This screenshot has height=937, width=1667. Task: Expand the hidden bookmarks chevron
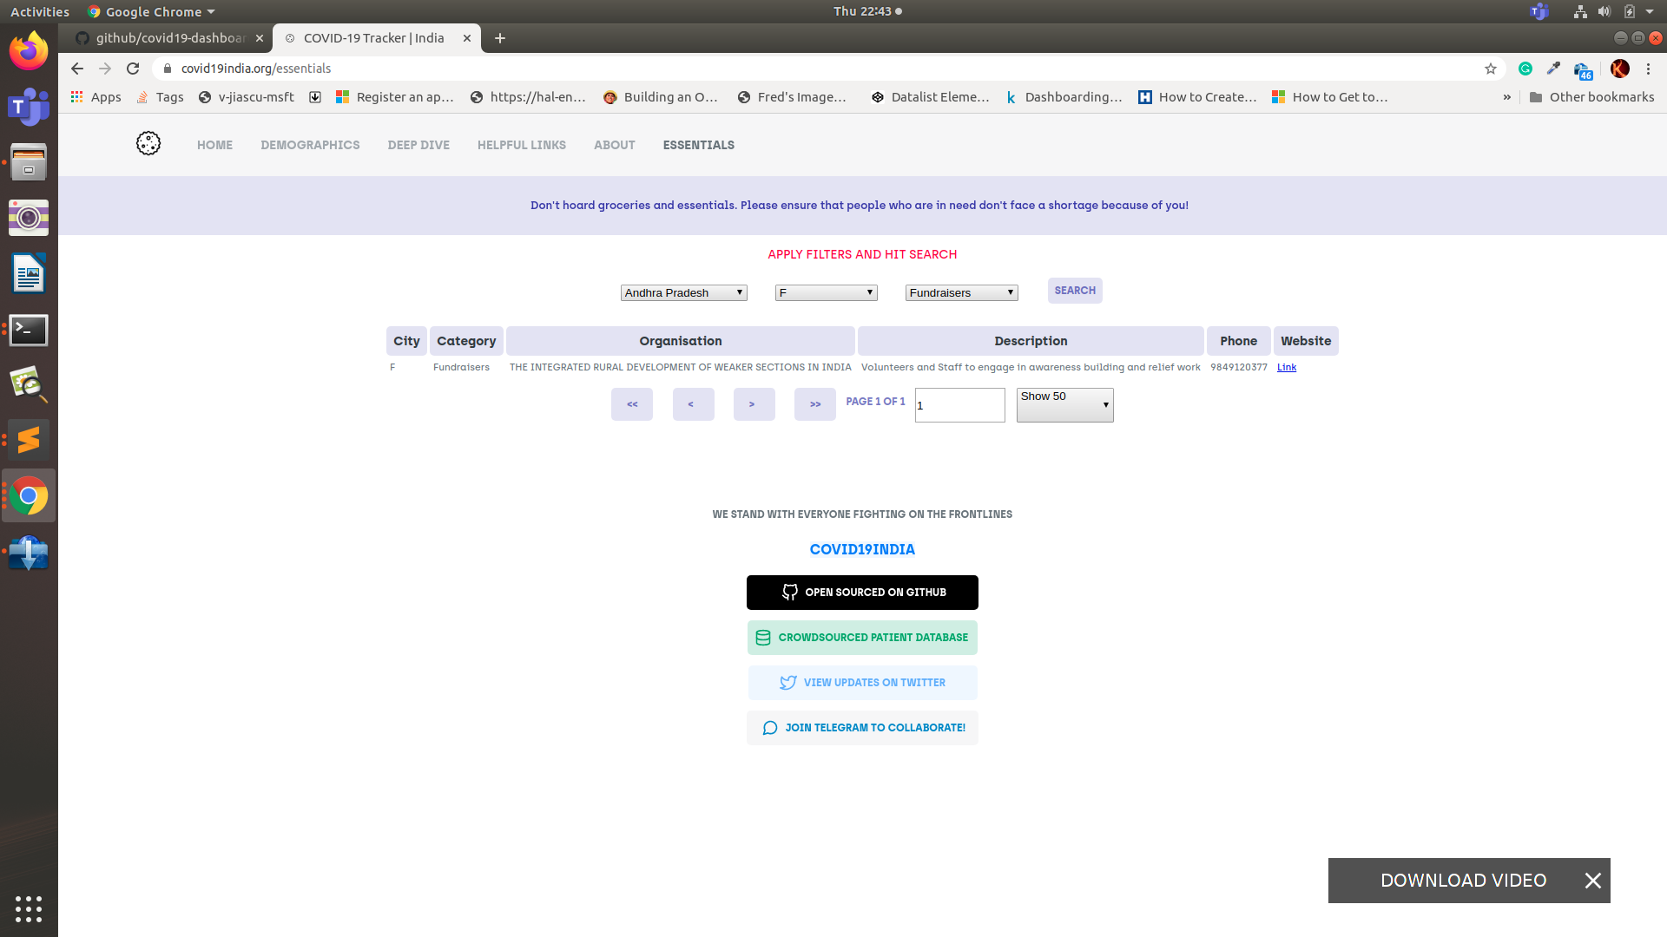[1507, 97]
